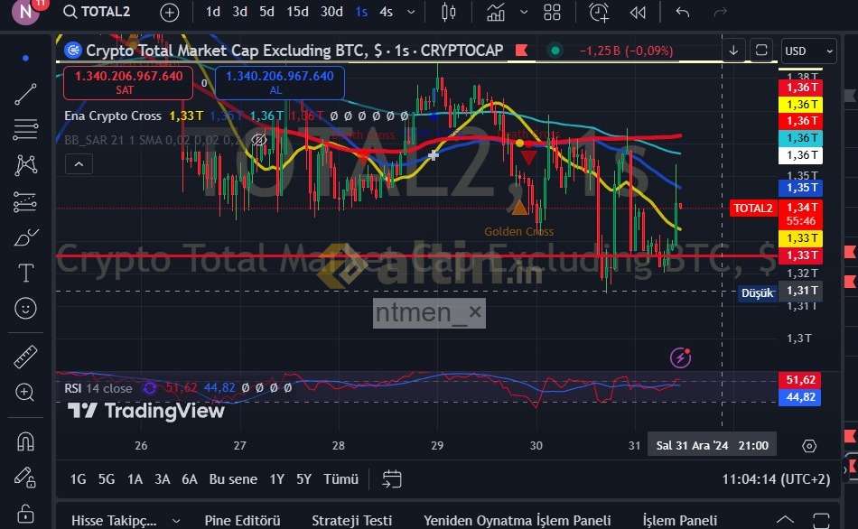Redo the last chart action
The width and height of the screenshot is (858, 529).
[720, 12]
